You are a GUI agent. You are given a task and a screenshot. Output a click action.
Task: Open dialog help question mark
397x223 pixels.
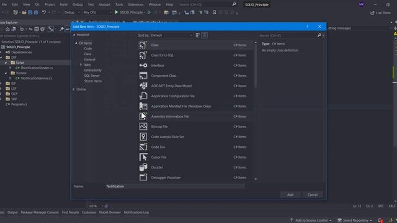click(307, 26)
